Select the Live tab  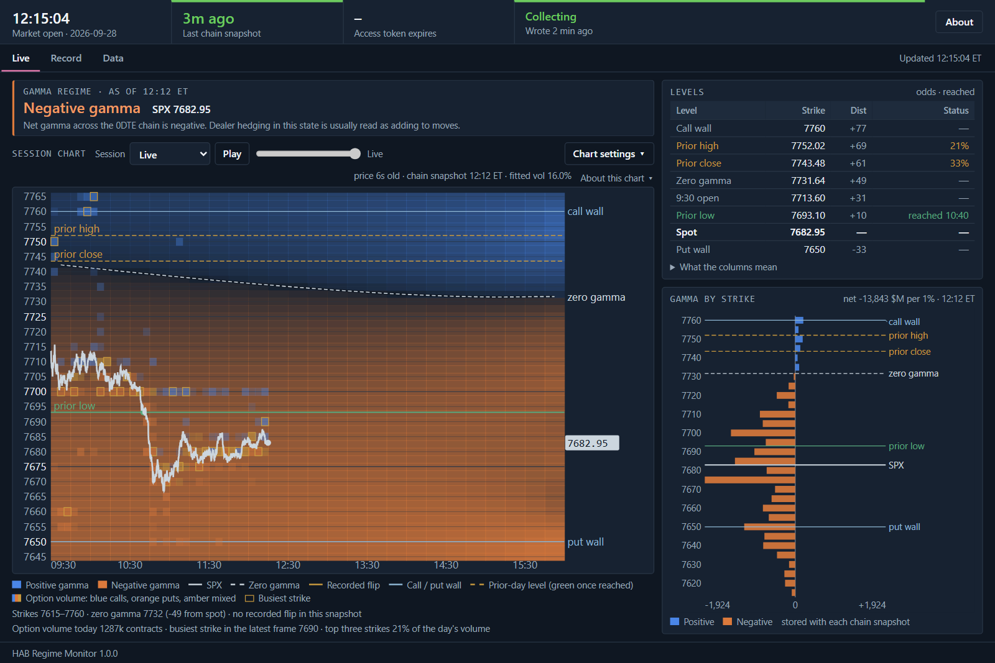(21, 58)
